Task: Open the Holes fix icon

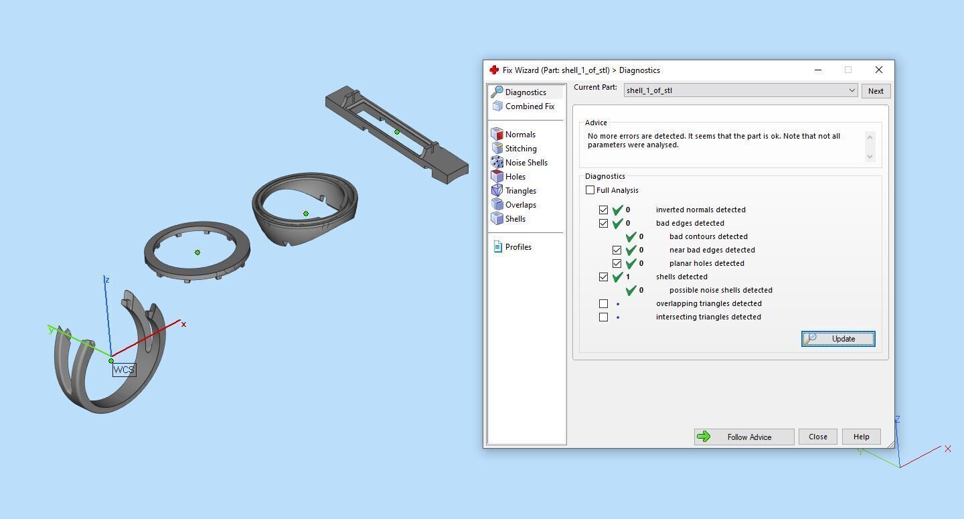Action: [x=497, y=177]
